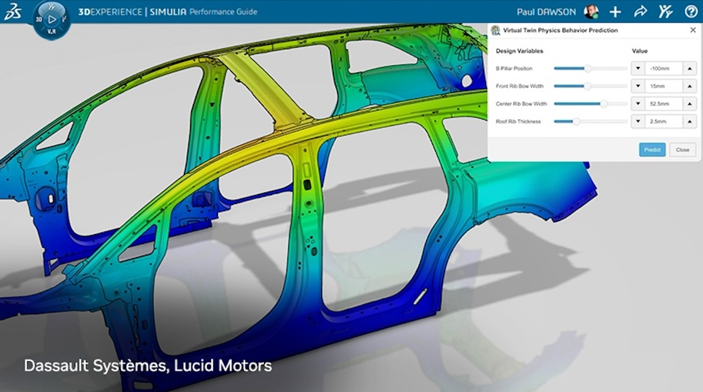Click the Roof Rib Thickness slider handle
The image size is (703, 392).
(x=576, y=121)
